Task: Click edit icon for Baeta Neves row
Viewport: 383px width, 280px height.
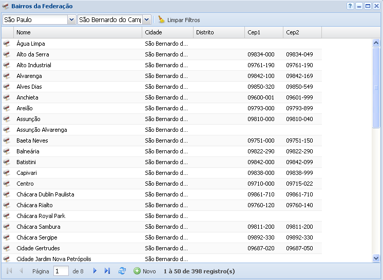Action: [7, 141]
